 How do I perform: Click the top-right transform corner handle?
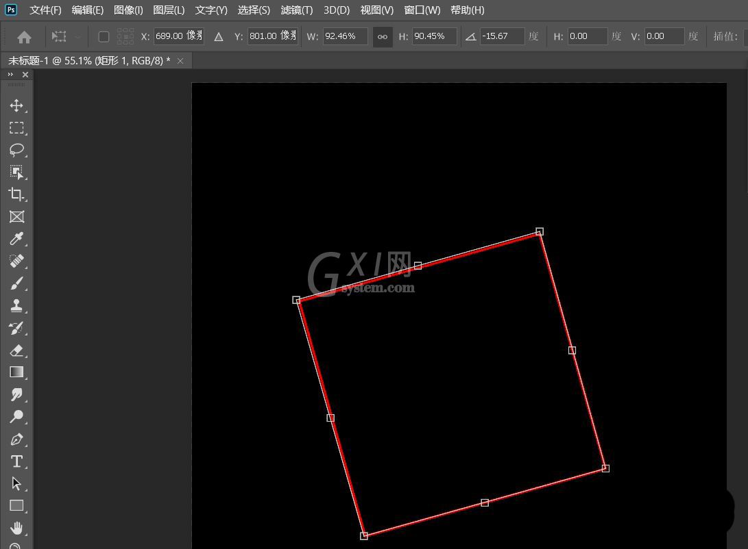[540, 231]
